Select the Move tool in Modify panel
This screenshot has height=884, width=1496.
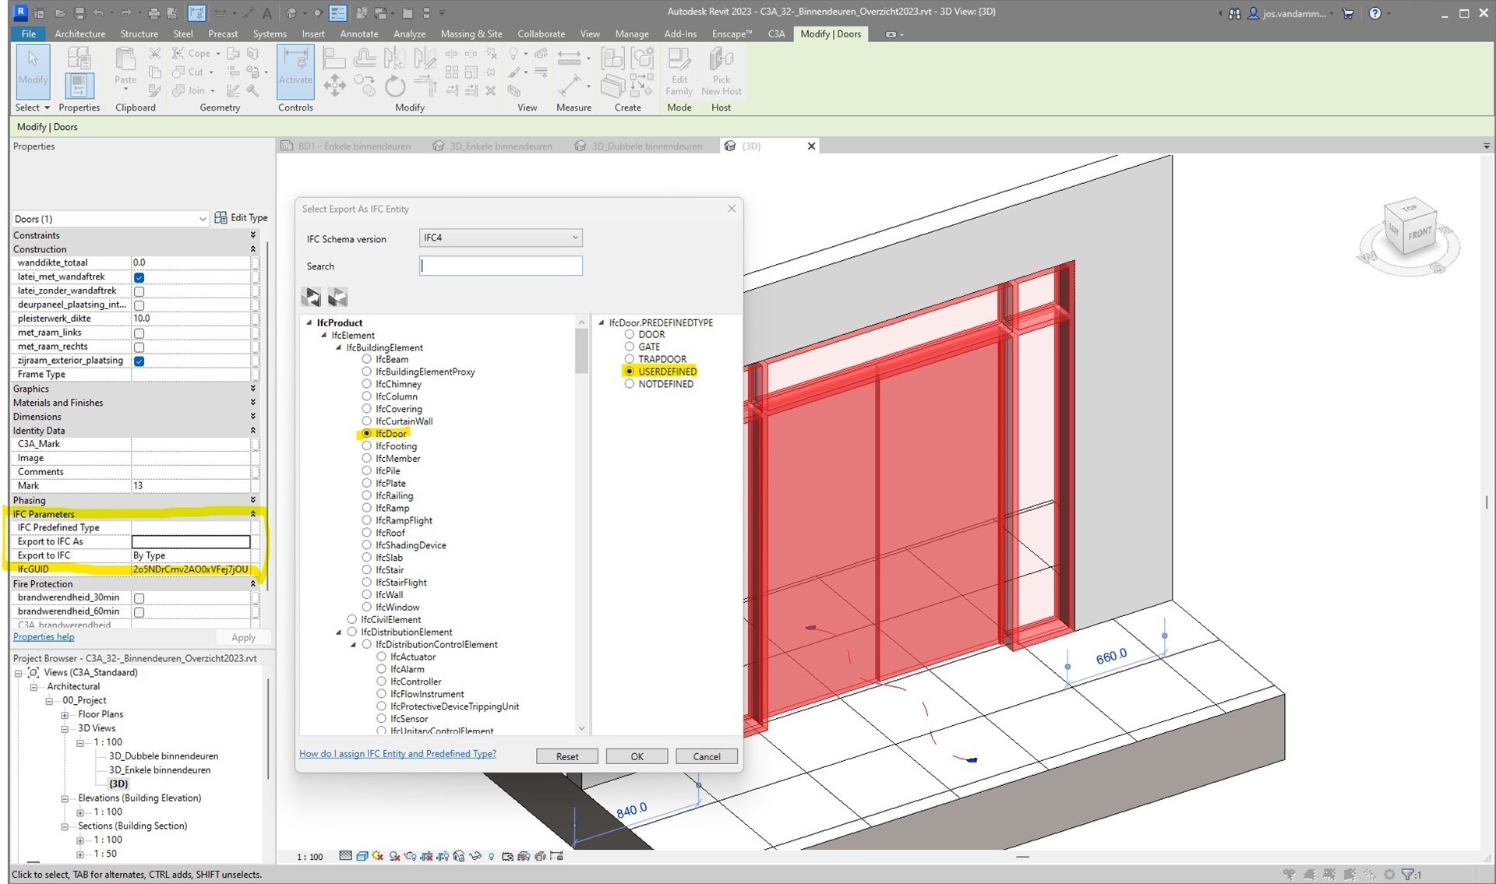[334, 86]
